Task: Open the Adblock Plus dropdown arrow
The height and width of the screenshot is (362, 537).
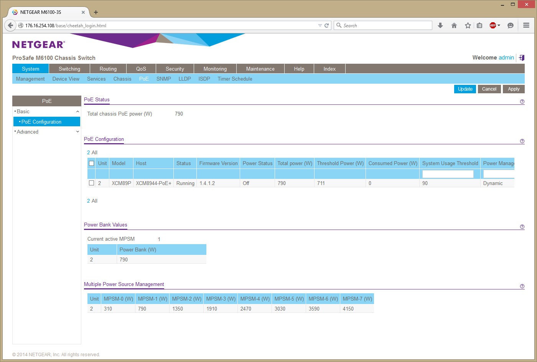Action: pos(499,25)
